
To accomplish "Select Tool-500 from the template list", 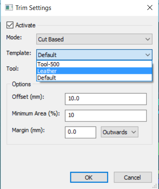I will [94, 64].
